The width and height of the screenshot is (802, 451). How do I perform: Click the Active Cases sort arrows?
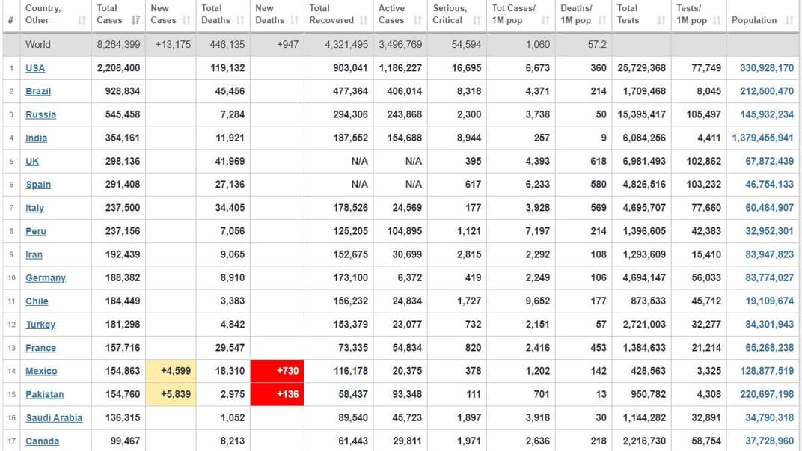tap(417, 21)
